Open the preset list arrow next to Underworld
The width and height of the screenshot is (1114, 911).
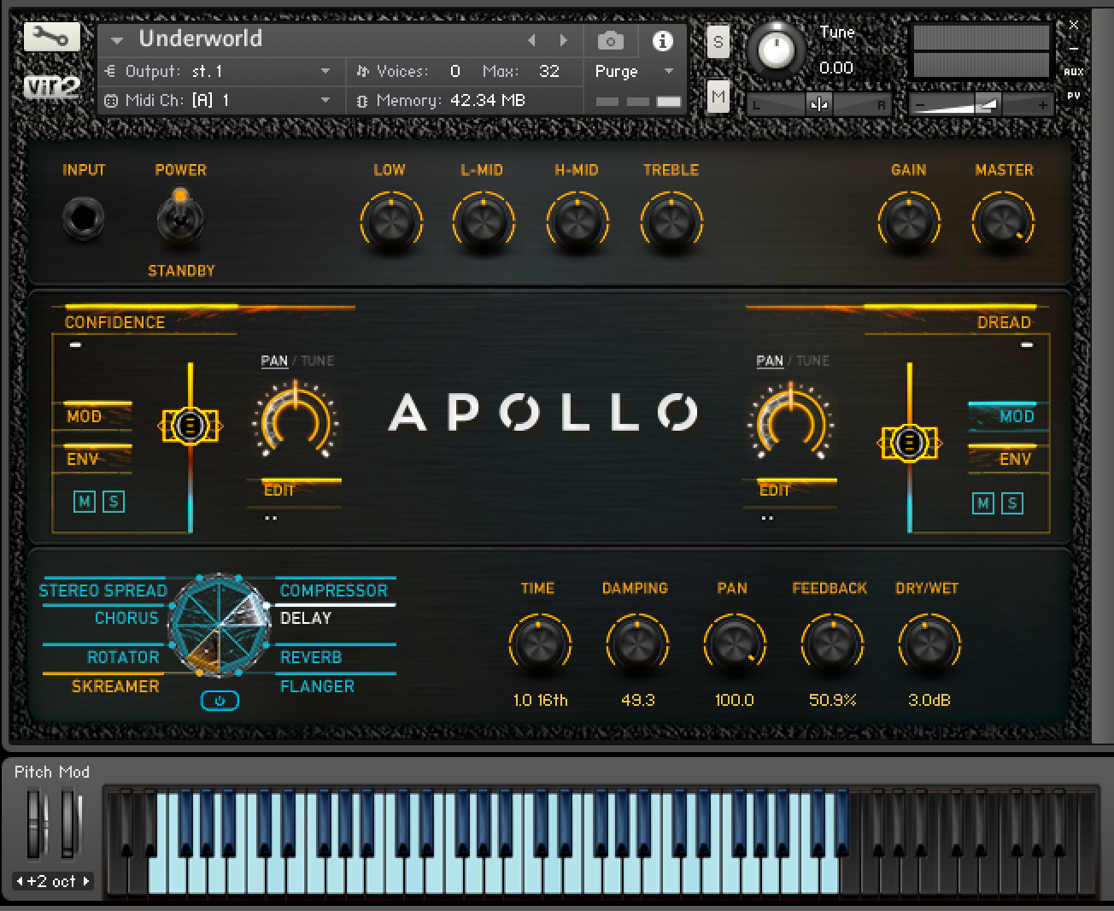coord(117,39)
